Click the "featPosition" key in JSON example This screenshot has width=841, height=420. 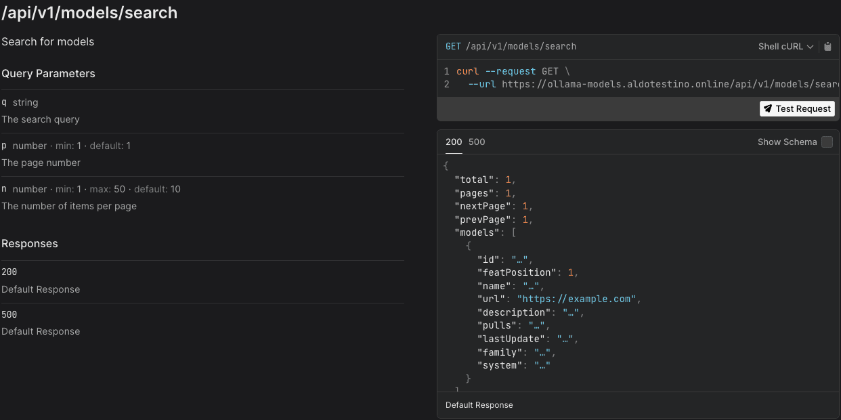517,272
